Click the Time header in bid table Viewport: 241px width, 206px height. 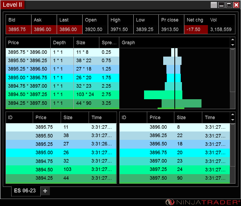pyautogui.click(x=103, y=118)
